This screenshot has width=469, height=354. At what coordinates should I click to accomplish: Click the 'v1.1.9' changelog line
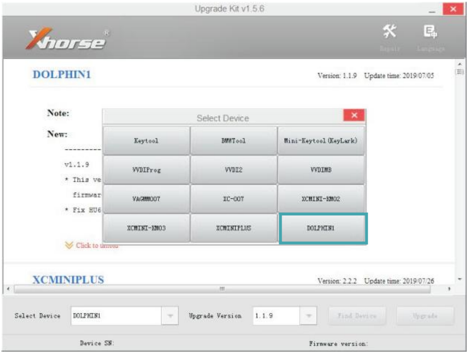click(x=76, y=165)
